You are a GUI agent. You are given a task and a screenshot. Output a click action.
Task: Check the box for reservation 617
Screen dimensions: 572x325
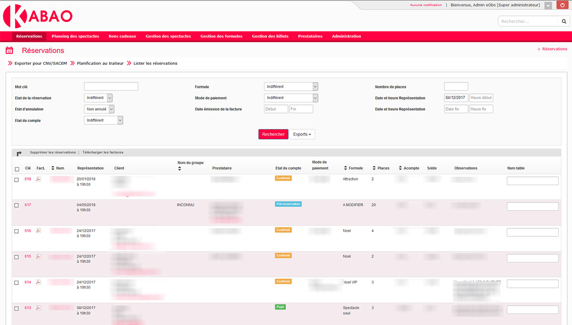point(17,205)
